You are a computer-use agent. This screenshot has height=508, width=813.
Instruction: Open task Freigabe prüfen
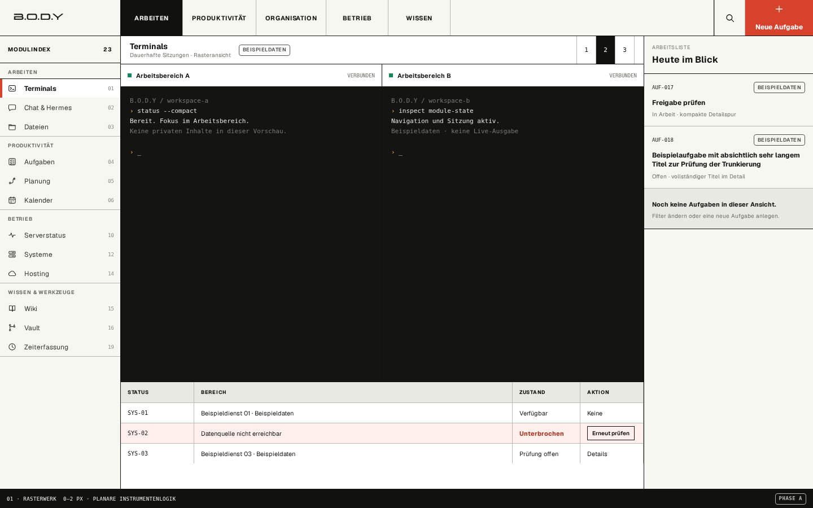click(728, 100)
